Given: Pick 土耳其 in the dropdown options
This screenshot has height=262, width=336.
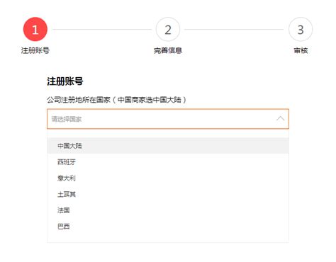Looking at the screenshot, I should [168, 194].
